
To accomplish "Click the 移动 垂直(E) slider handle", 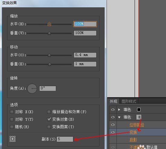I will 49,64.
